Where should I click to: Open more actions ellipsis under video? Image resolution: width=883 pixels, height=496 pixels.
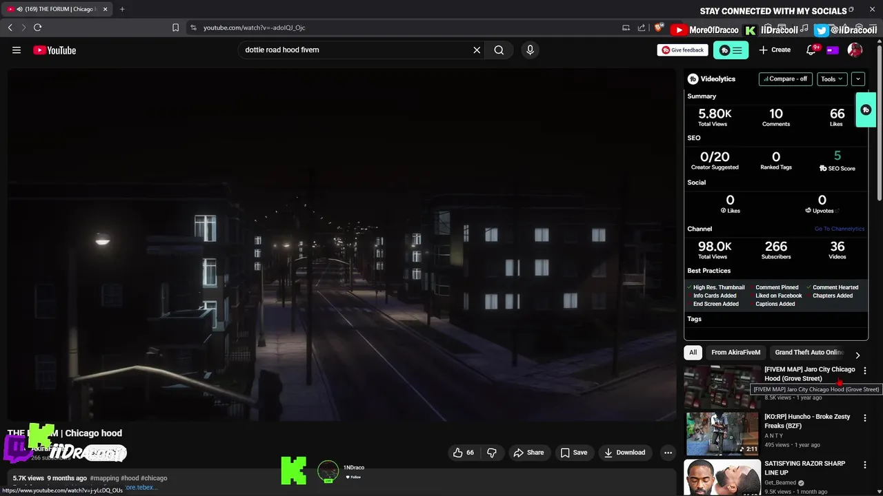pos(668,453)
